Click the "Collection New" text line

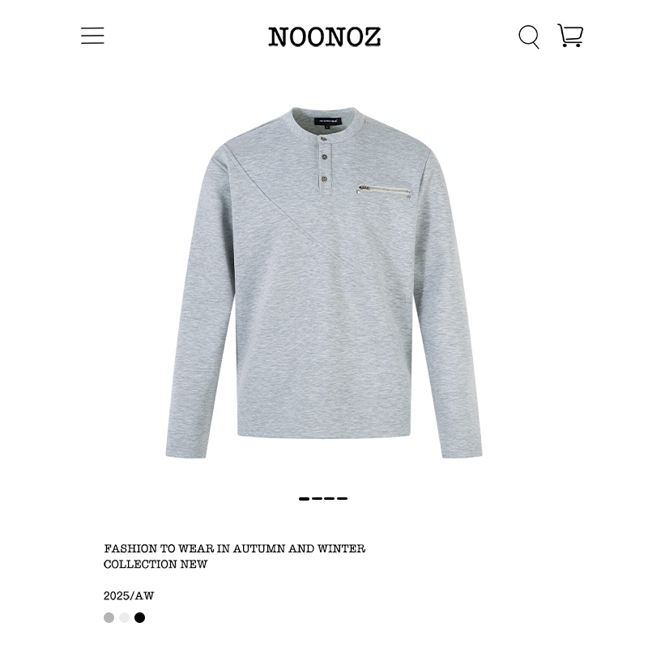coord(156,564)
